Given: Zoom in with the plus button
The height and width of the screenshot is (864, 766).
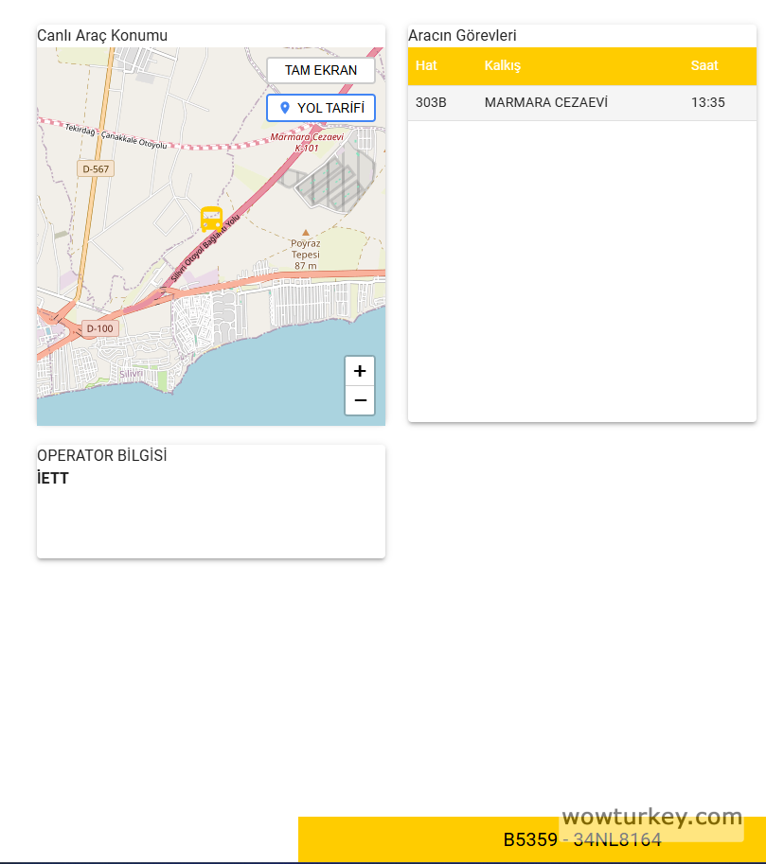Looking at the screenshot, I should (x=360, y=371).
